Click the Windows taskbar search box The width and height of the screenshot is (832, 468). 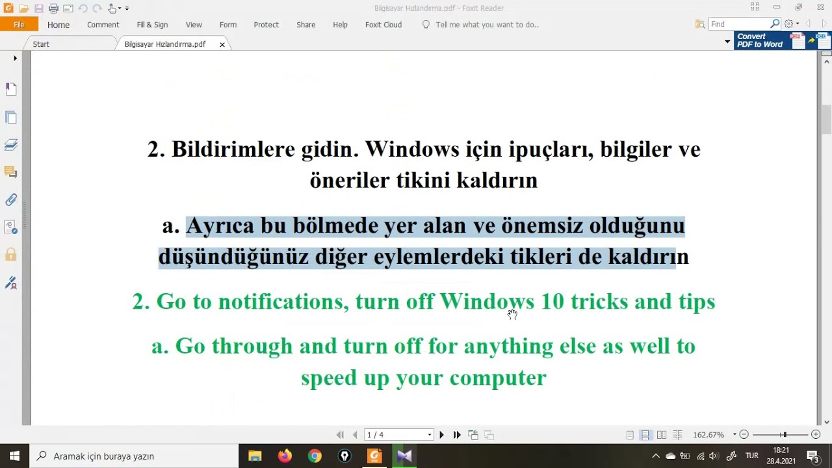point(135,456)
